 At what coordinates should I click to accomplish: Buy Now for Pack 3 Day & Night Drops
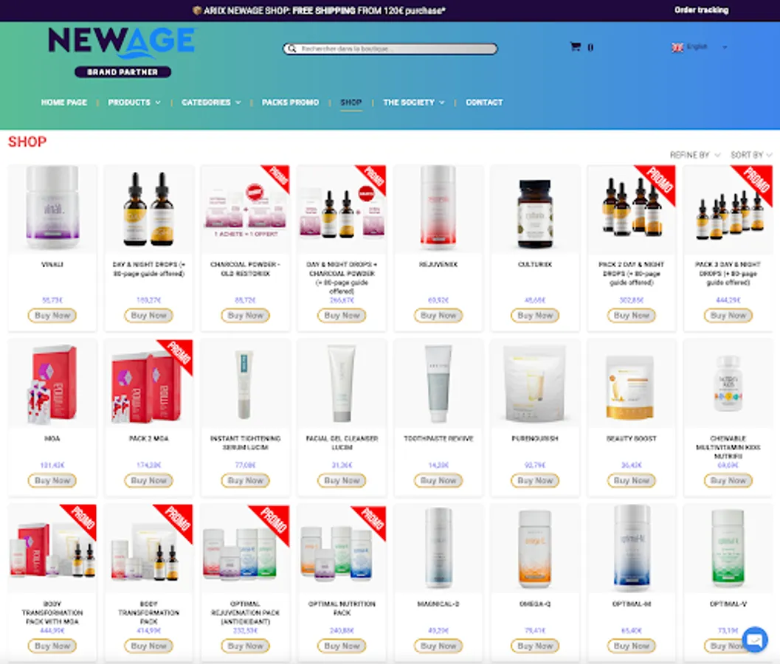728,315
